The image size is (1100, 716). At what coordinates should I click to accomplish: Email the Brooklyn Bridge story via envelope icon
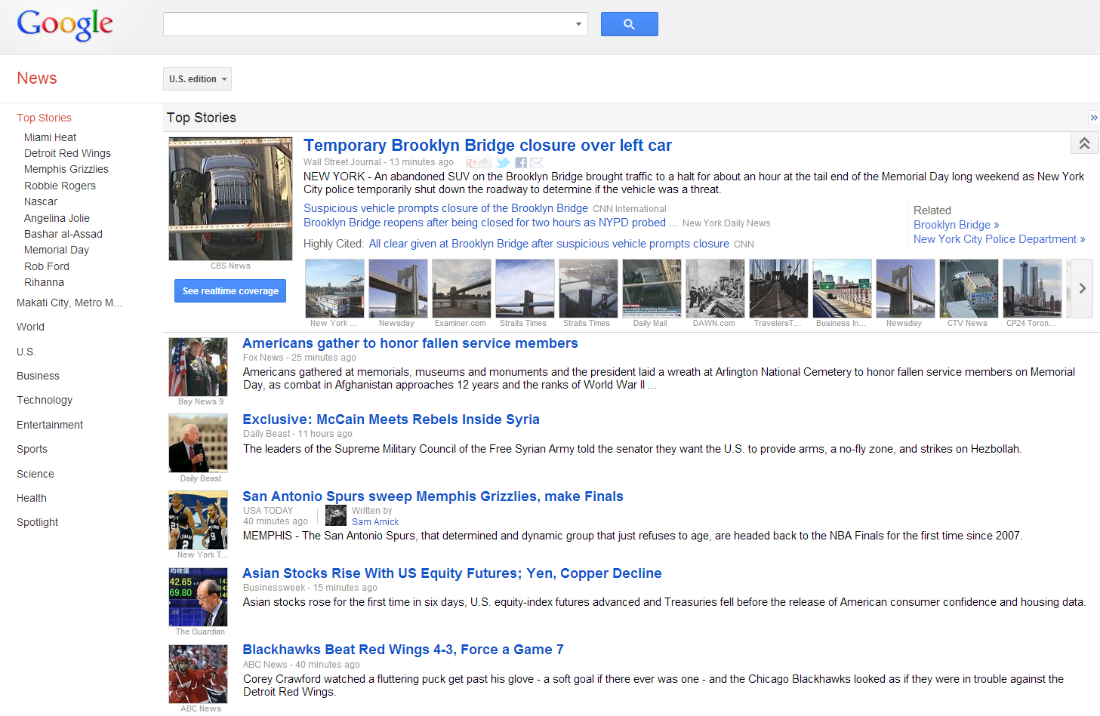pyautogui.click(x=537, y=162)
